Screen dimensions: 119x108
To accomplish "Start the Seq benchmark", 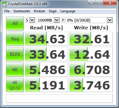I will click(x=15, y=39).
